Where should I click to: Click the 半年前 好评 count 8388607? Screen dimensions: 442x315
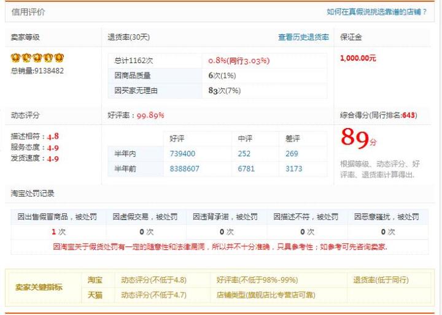pyautogui.click(x=184, y=169)
